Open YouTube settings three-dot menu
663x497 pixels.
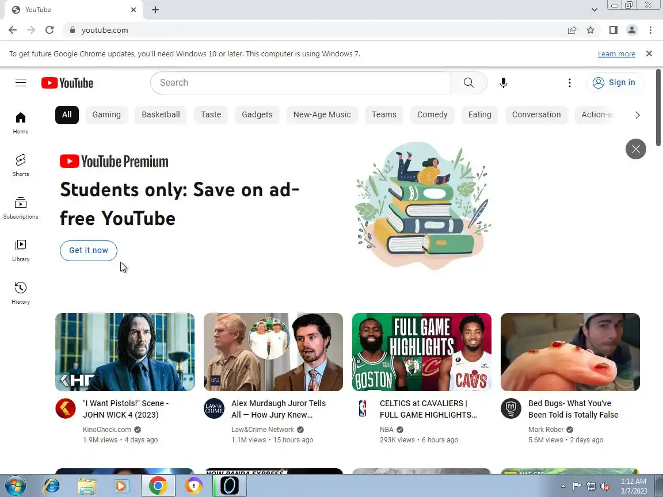pos(570,83)
